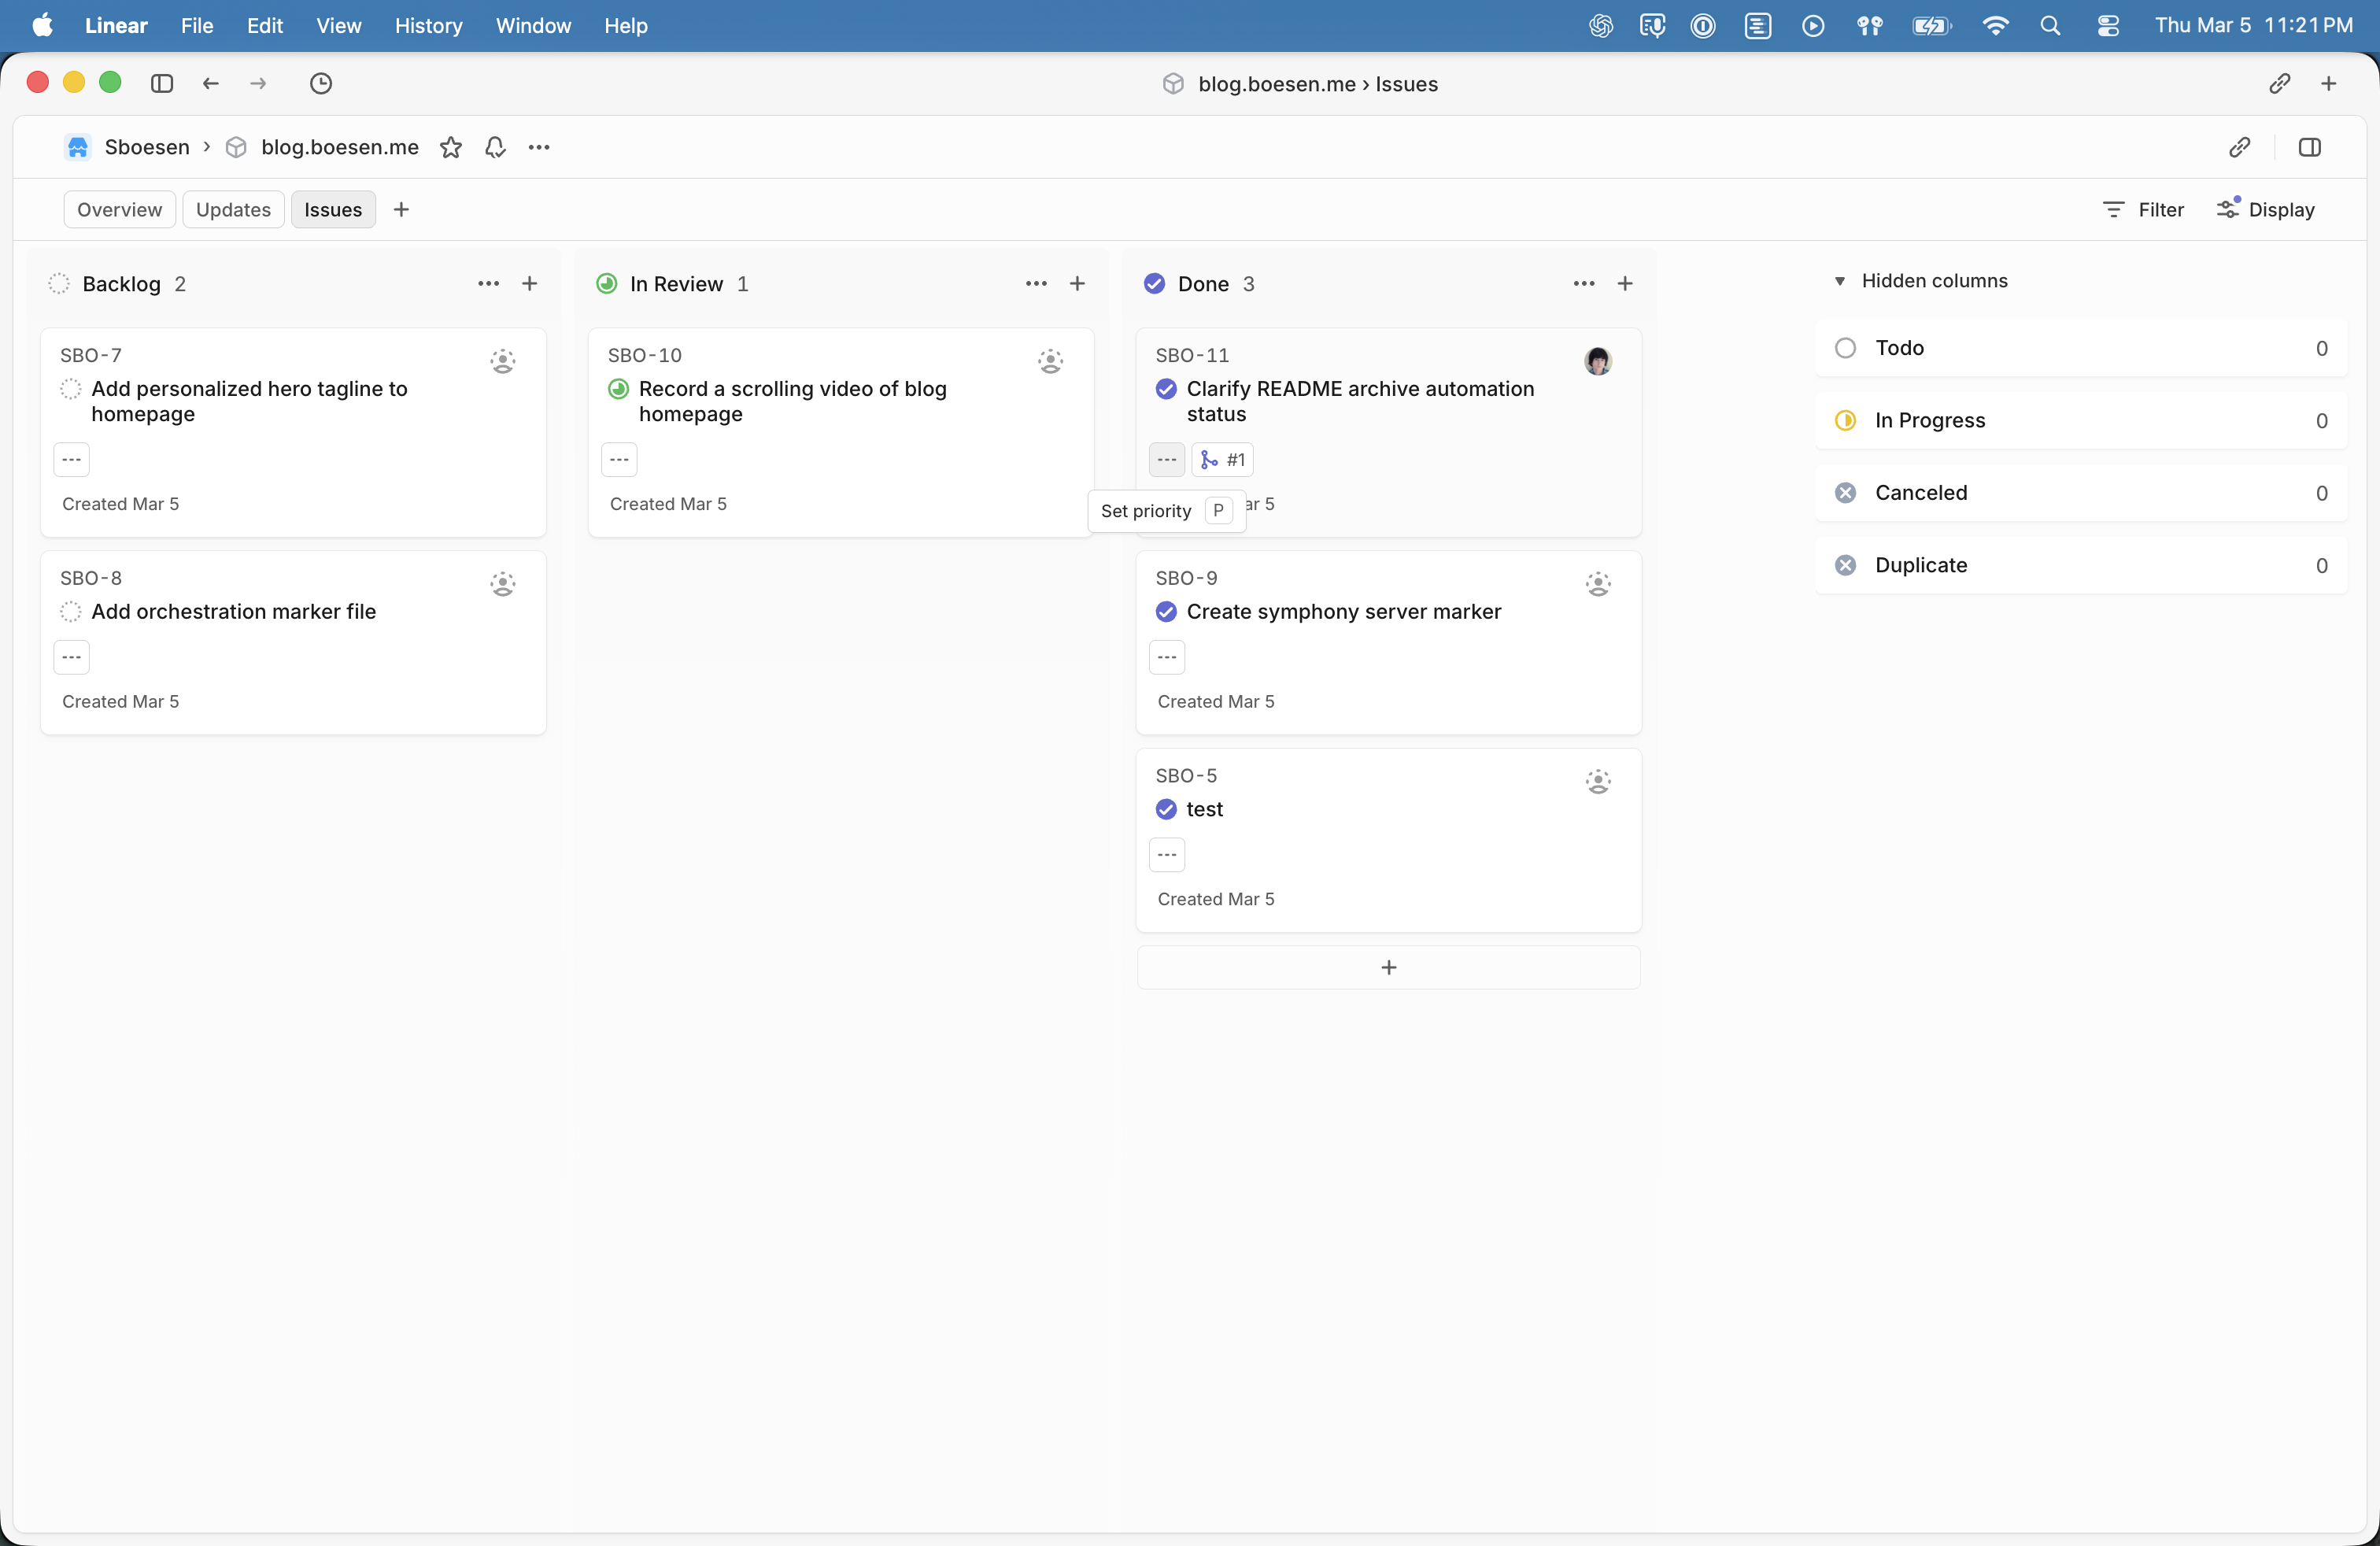Click the Todo status circle in Hidden columns

pyautogui.click(x=1845, y=348)
